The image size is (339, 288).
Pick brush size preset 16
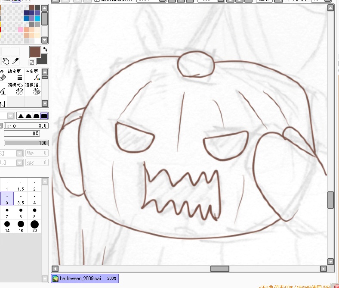click(21, 226)
